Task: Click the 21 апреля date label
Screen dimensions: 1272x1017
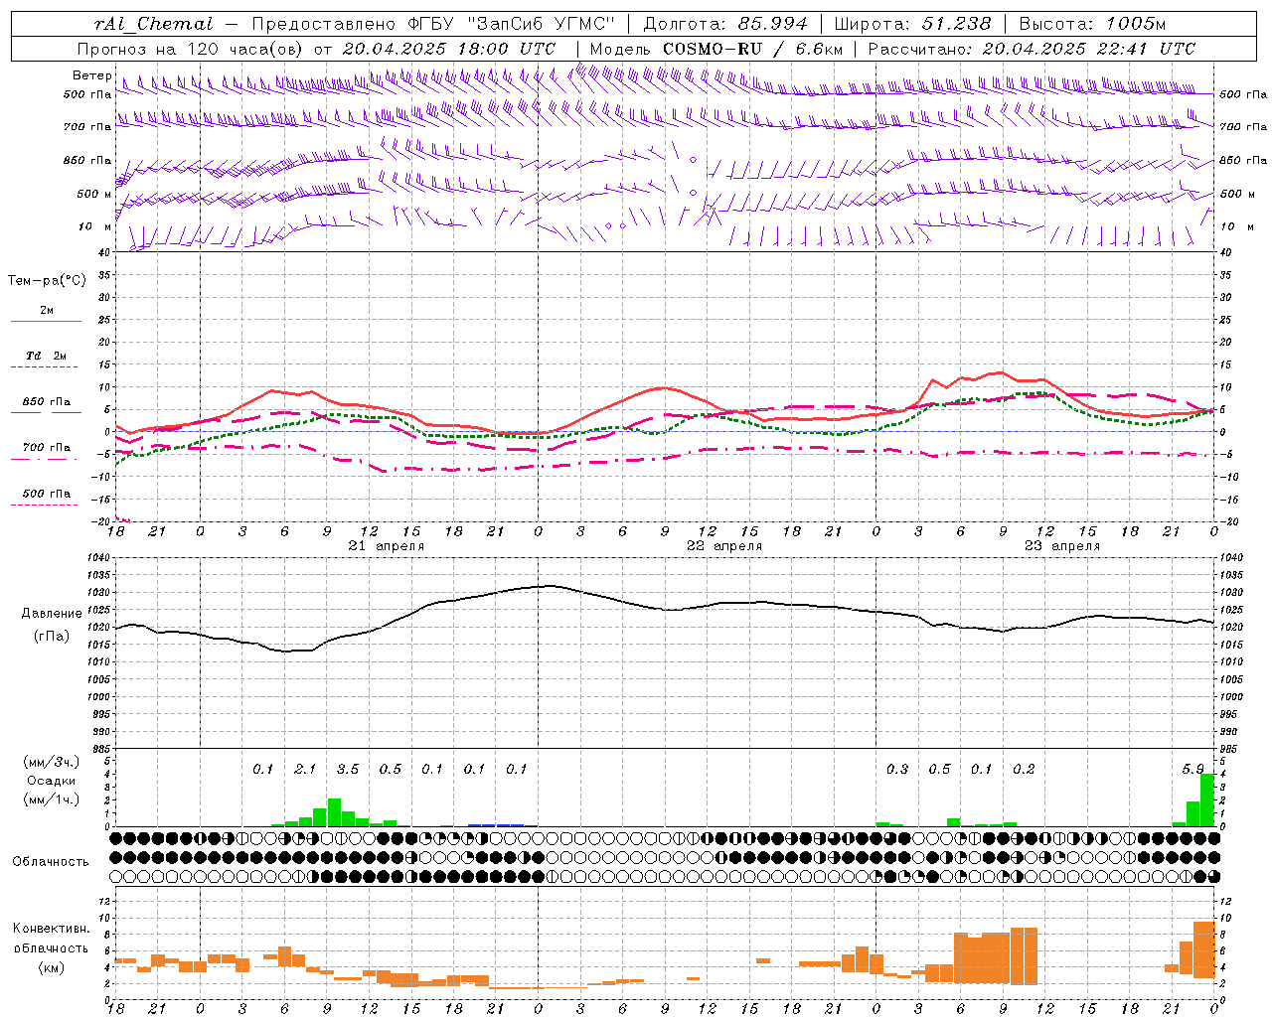Action: pos(386,545)
